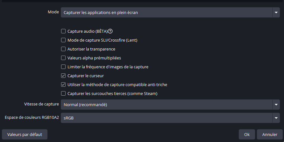Click the Mode dropdown arrow

pyautogui.click(x=275, y=13)
